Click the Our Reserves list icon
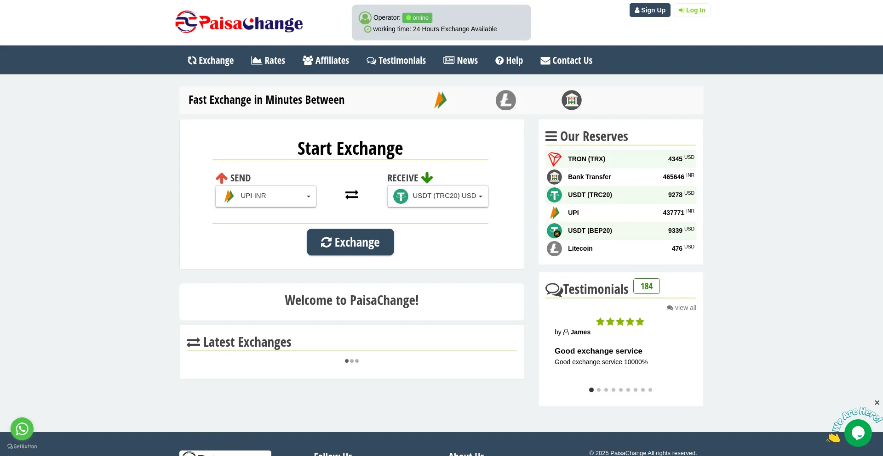The height and width of the screenshot is (456, 883). 551,136
